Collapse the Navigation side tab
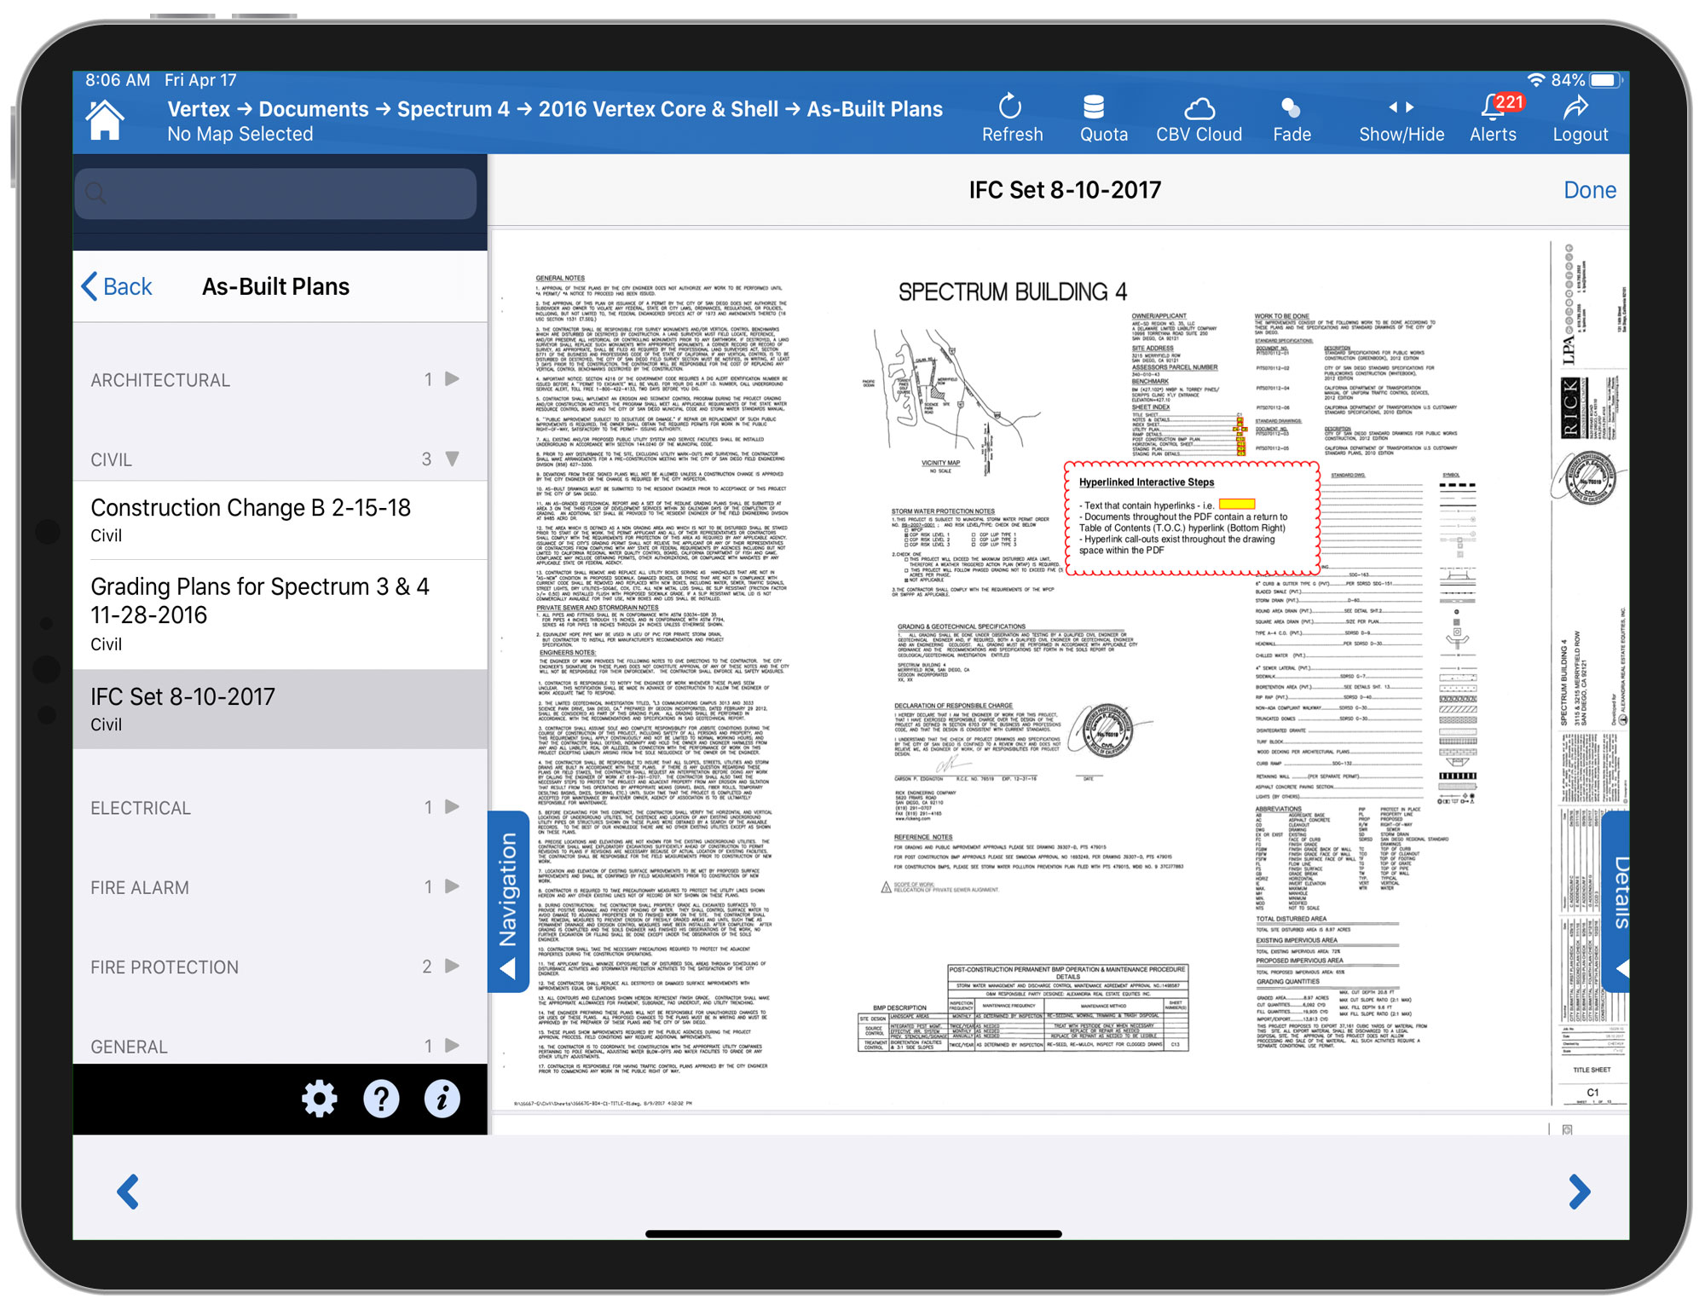 coord(508,902)
